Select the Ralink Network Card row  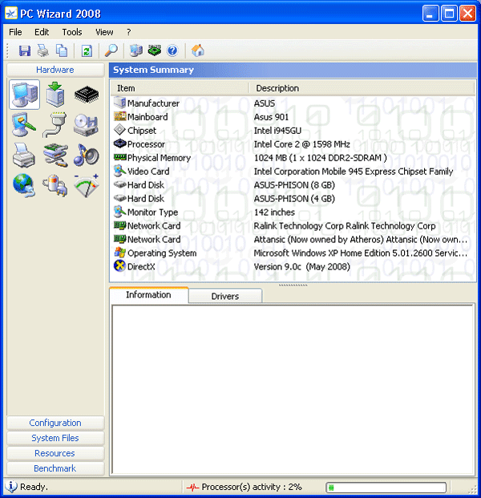(x=293, y=226)
